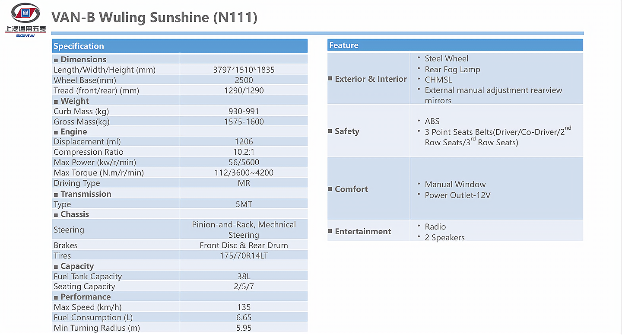Screen dimensions: 622x335
Task: Select the Specification table header
Action: (x=180, y=46)
